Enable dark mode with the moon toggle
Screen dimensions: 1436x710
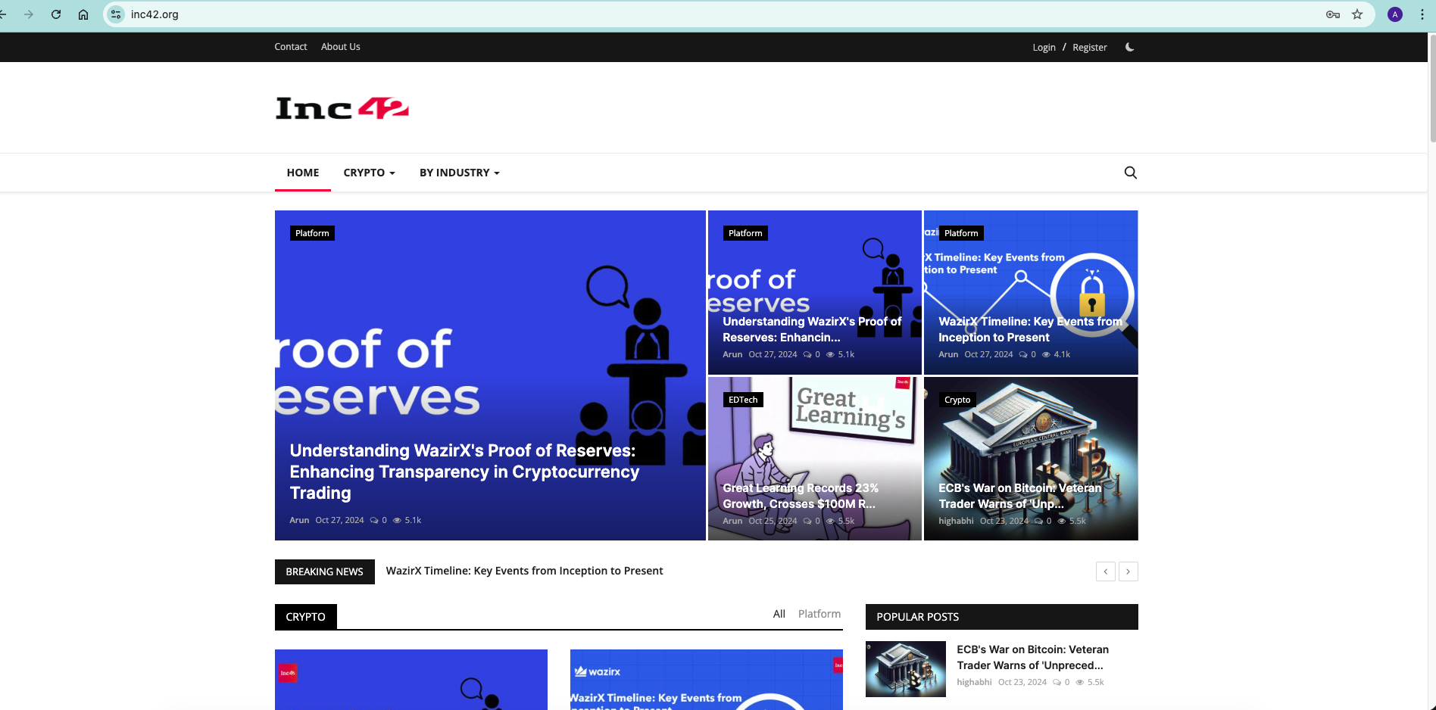pos(1129,47)
